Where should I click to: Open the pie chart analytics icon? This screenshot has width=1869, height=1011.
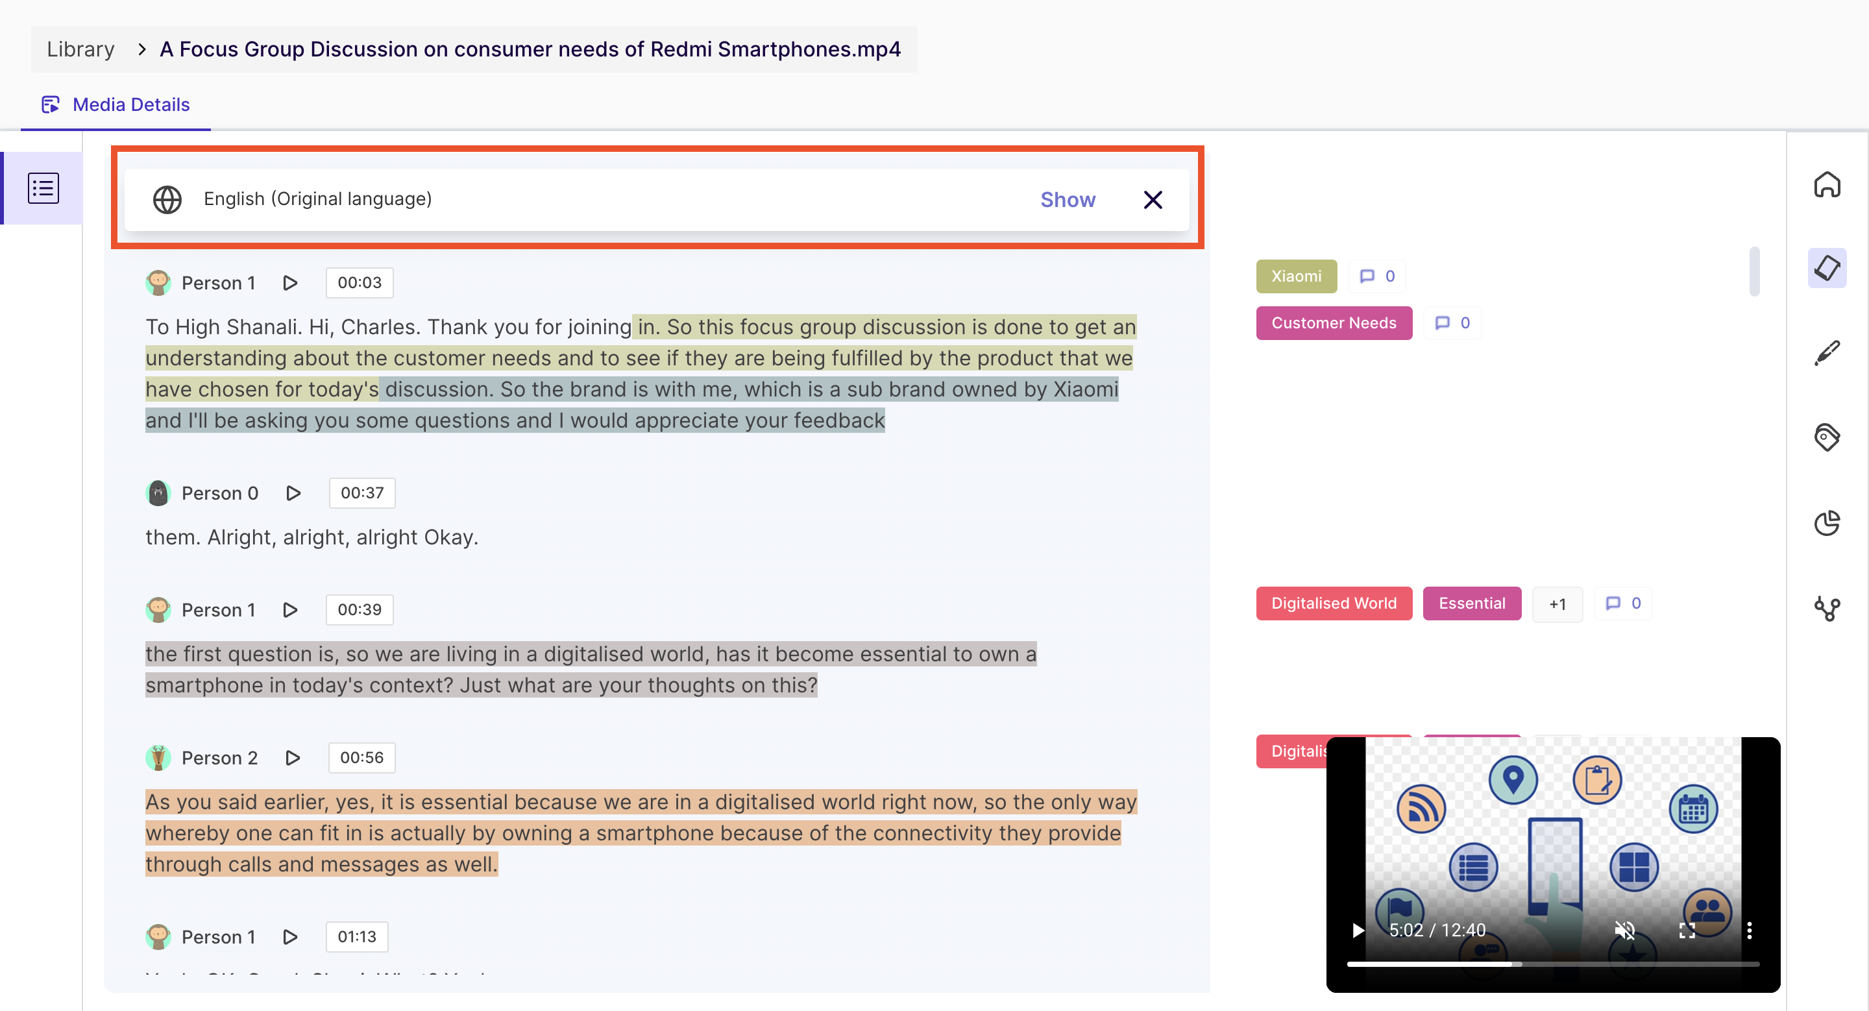tap(1826, 522)
